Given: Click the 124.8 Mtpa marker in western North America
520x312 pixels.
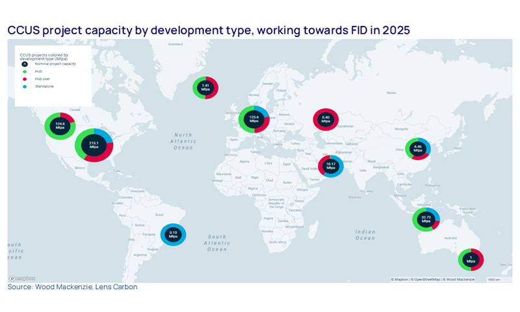Looking at the screenshot, I should point(60,125).
